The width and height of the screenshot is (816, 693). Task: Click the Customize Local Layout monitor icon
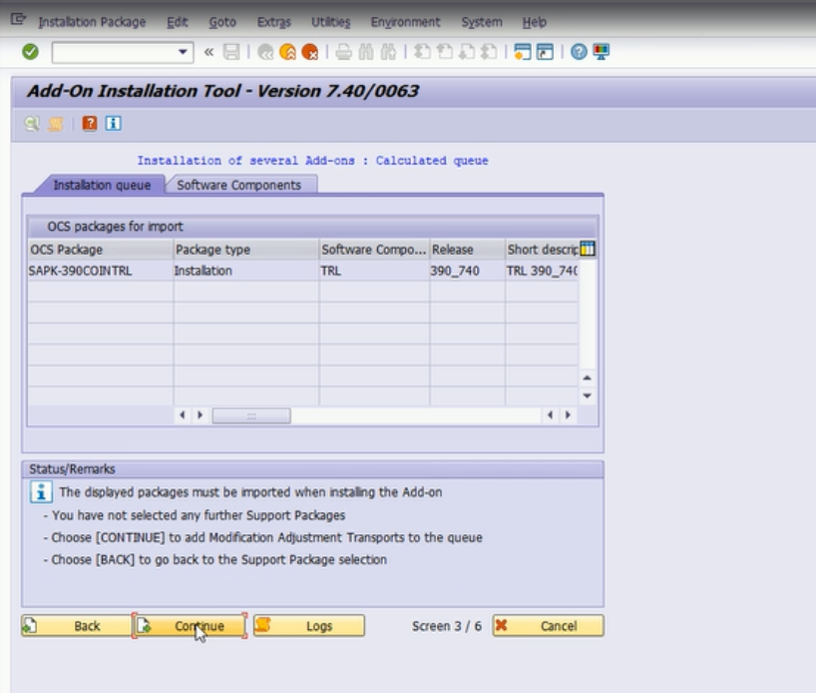[x=601, y=52]
